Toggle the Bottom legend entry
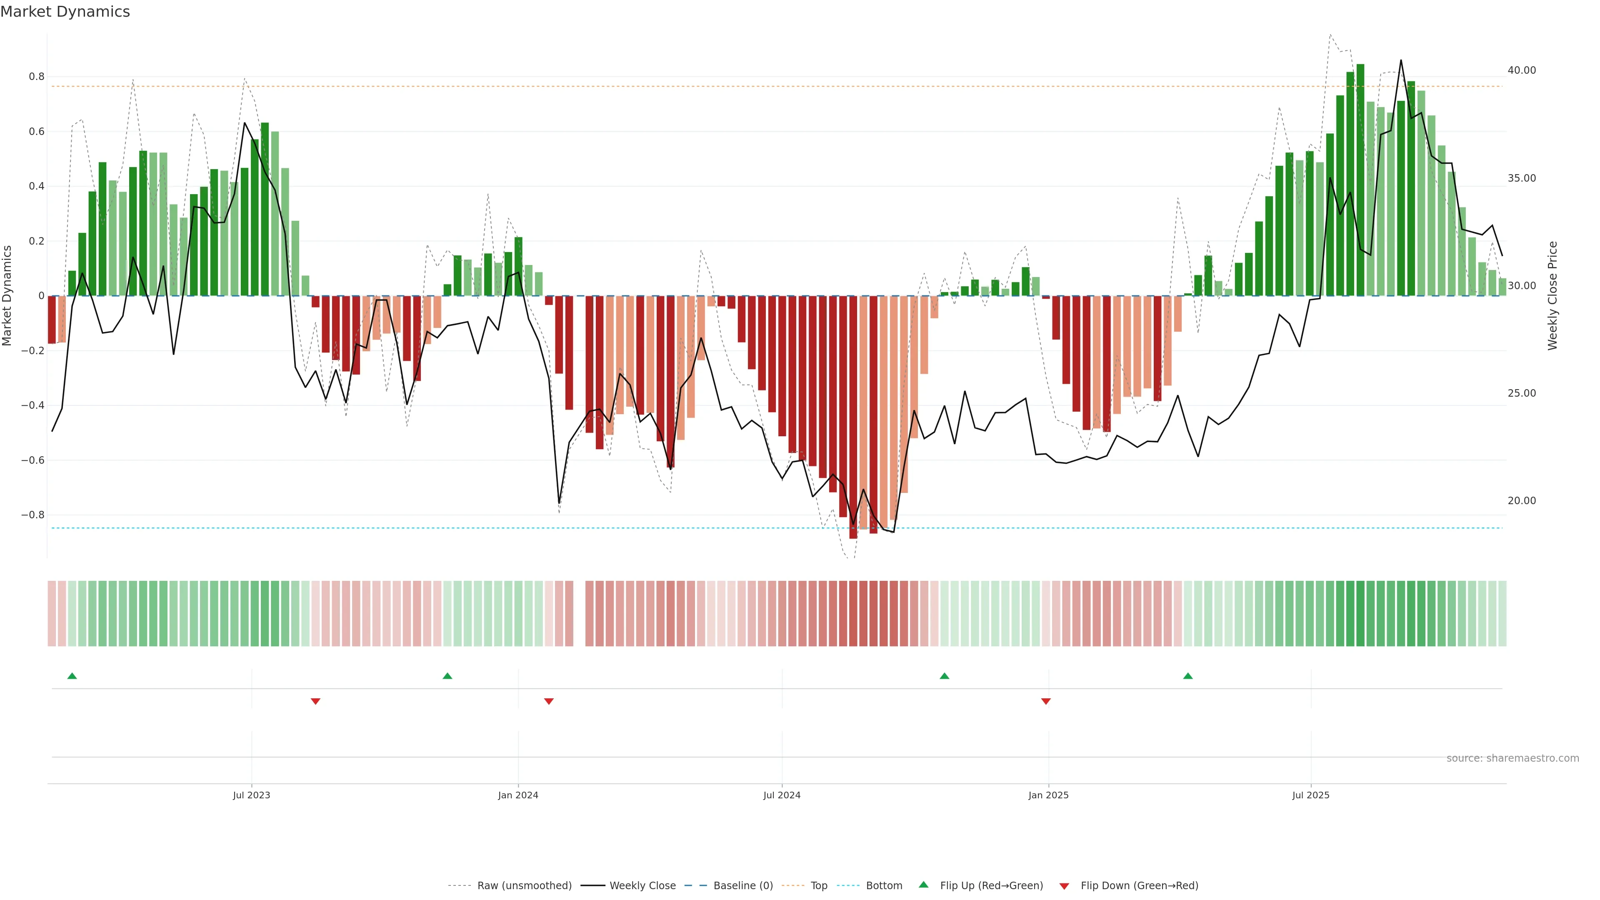The height and width of the screenshot is (900, 1600). point(884,886)
